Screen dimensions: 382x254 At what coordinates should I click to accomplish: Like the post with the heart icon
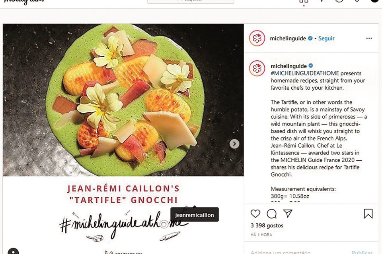[255, 214]
